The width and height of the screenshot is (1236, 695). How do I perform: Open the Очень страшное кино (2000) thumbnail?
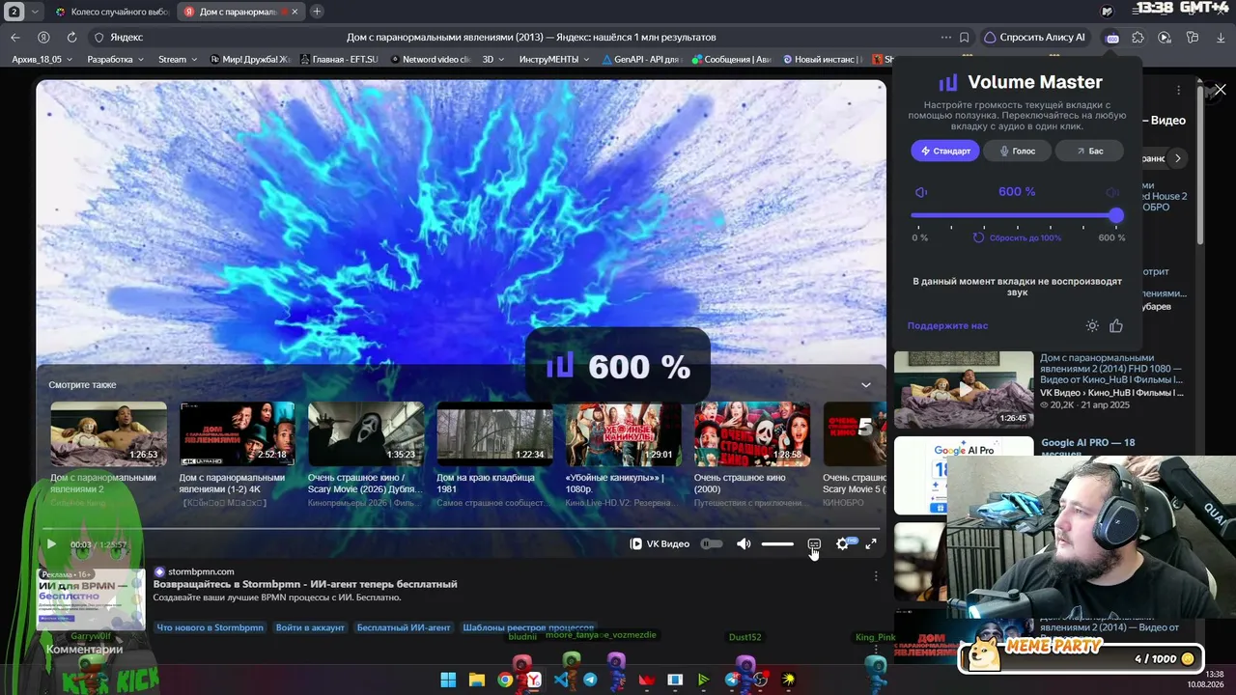(752, 433)
